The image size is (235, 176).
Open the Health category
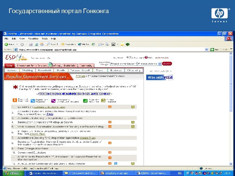[x=61, y=70]
